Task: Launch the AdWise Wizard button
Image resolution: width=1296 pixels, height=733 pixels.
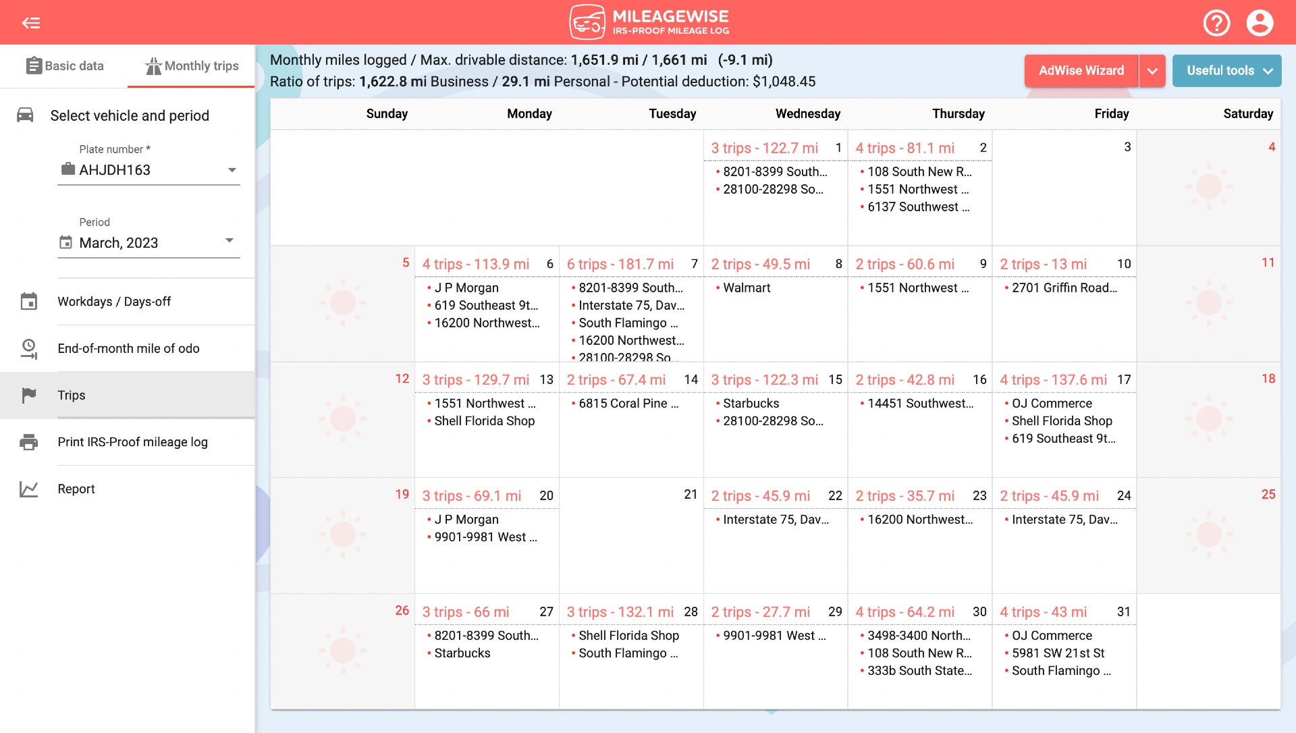Action: pyautogui.click(x=1081, y=71)
